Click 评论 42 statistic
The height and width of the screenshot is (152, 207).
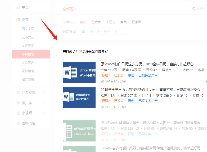pyautogui.click(x=152, y=70)
